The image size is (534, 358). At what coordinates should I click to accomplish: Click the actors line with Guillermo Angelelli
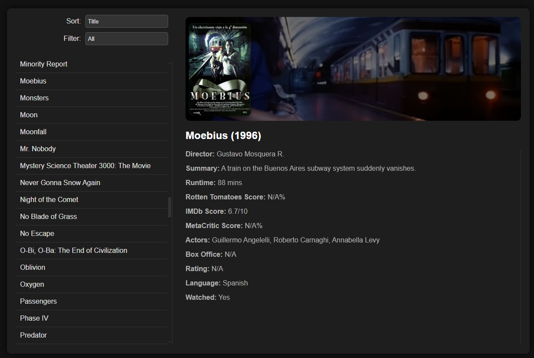(283, 240)
